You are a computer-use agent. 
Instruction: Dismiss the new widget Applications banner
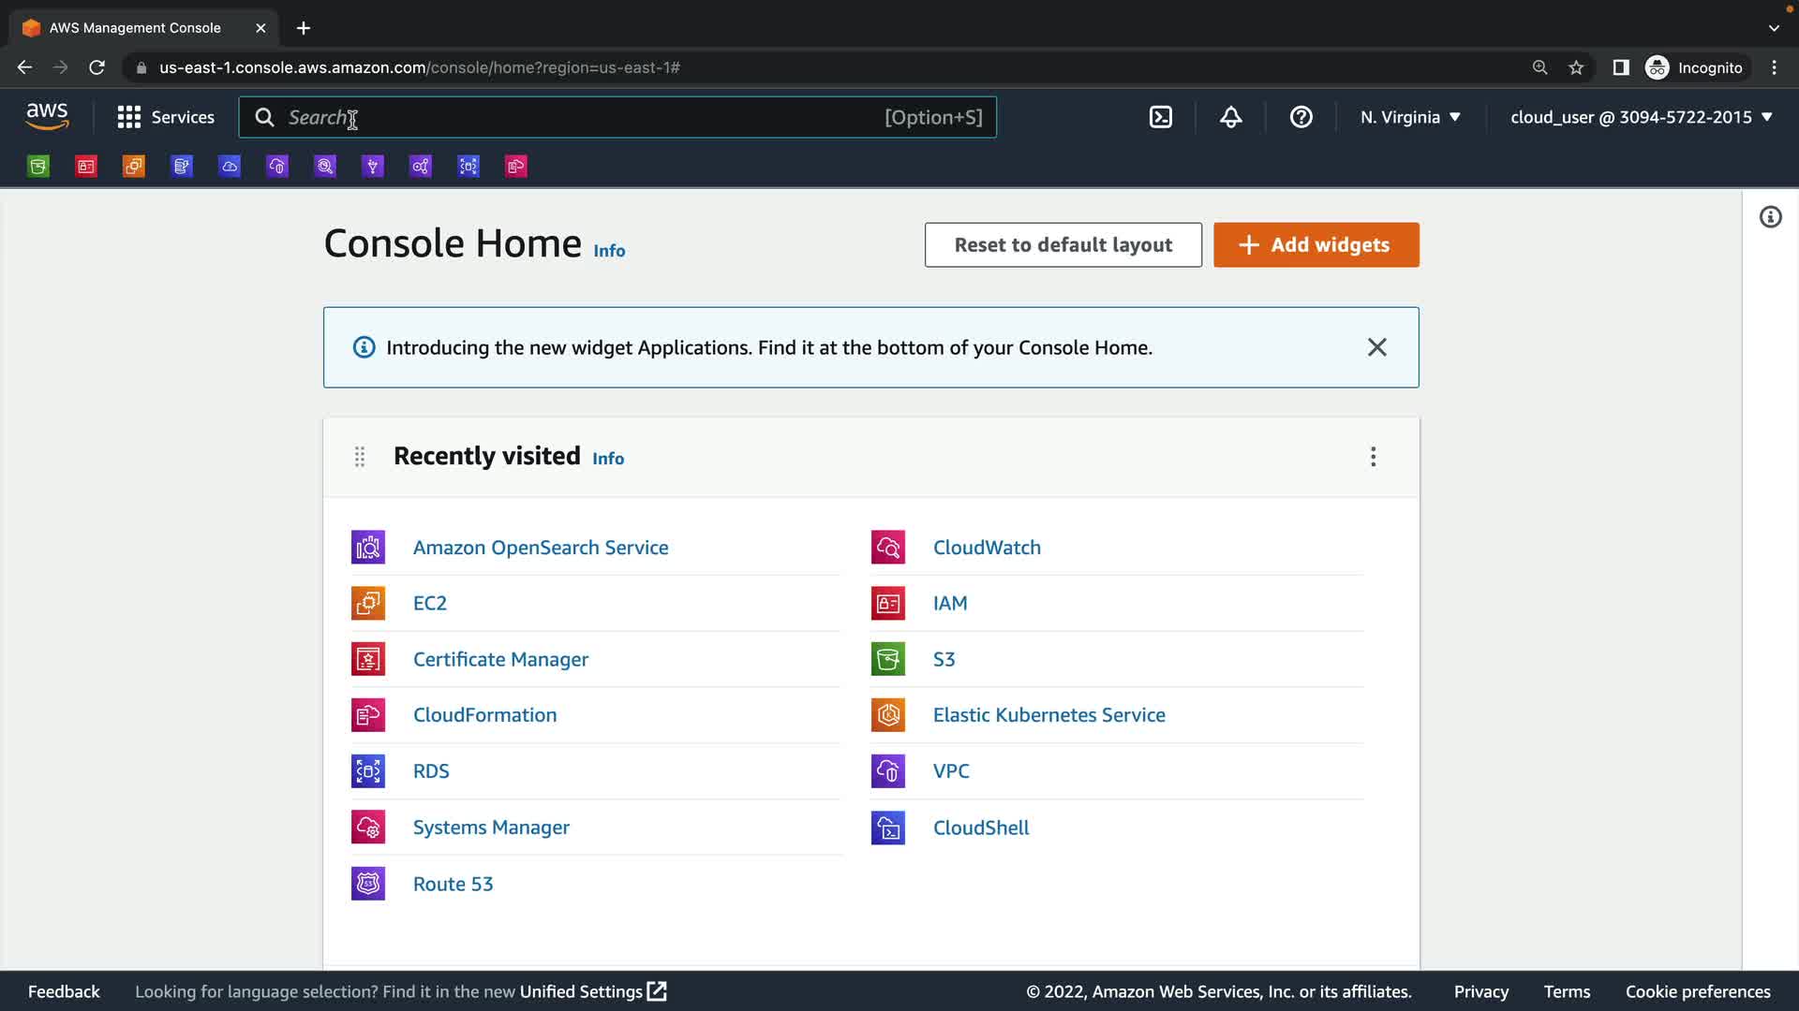(1376, 347)
